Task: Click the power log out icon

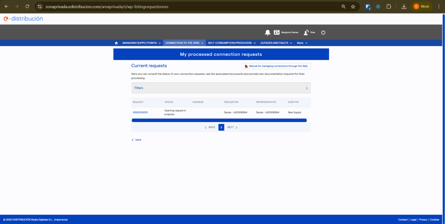Action: [x=323, y=33]
